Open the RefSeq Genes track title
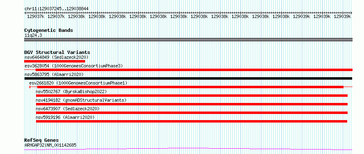This screenshot has height=154, width=364. coord(41,141)
